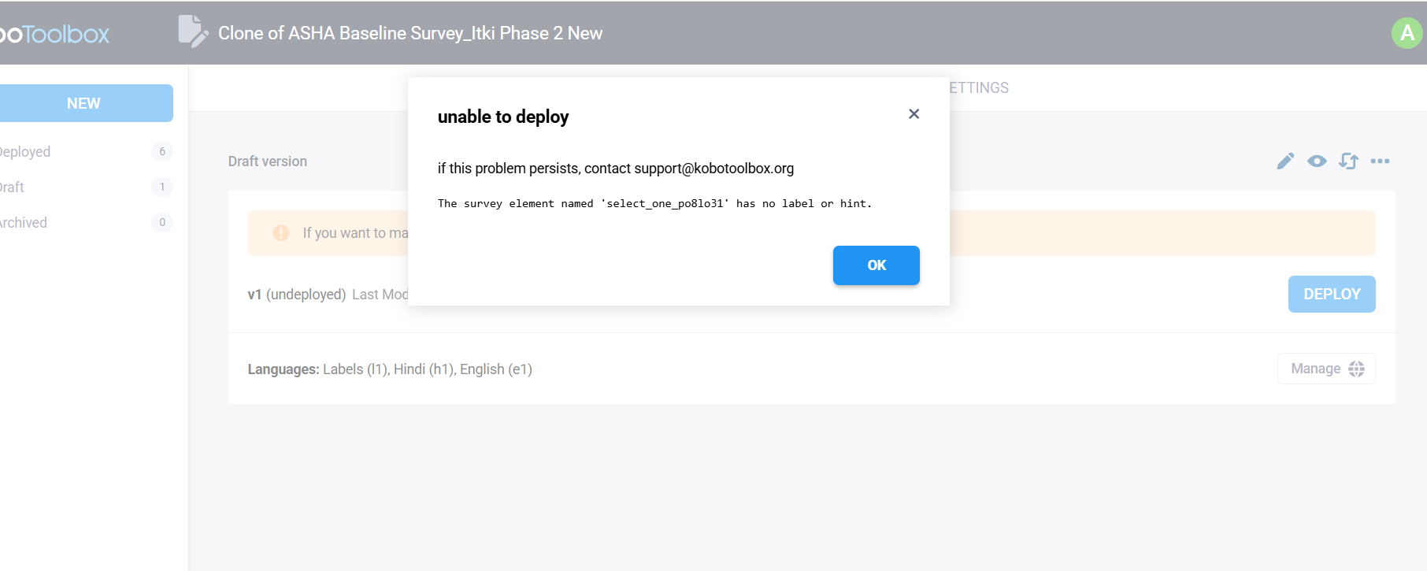Close the unable to deploy dialog
The width and height of the screenshot is (1427, 571).
tap(914, 114)
